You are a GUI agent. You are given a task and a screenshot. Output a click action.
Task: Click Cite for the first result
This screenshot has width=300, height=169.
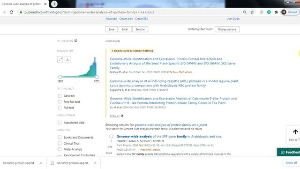tap(110, 146)
